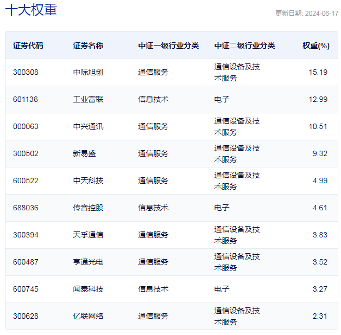Select stock code 600487
The image size is (341, 335).
[26, 262]
